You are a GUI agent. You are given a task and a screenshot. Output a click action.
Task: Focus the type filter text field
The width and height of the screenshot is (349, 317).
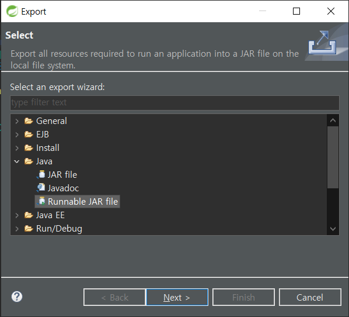point(175,102)
